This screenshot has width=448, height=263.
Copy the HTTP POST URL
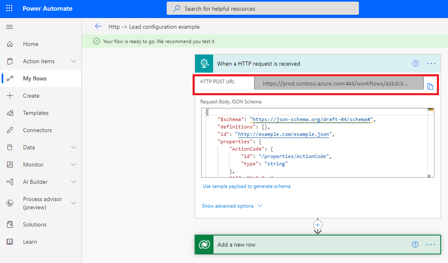[430, 86]
